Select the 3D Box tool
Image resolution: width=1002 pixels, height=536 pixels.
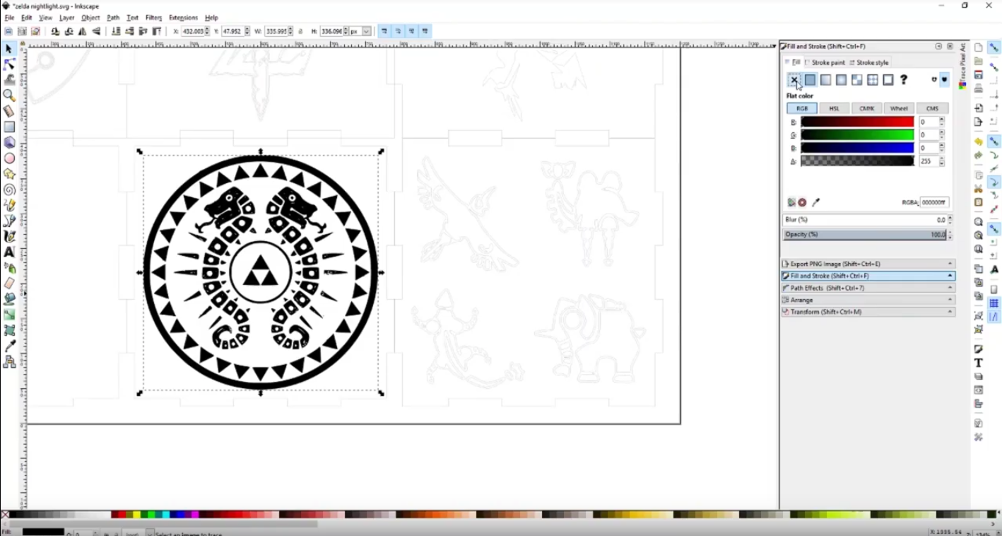(x=9, y=143)
